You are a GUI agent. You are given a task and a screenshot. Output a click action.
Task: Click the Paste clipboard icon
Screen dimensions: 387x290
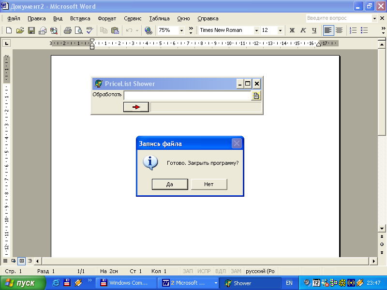click(x=115, y=30)
